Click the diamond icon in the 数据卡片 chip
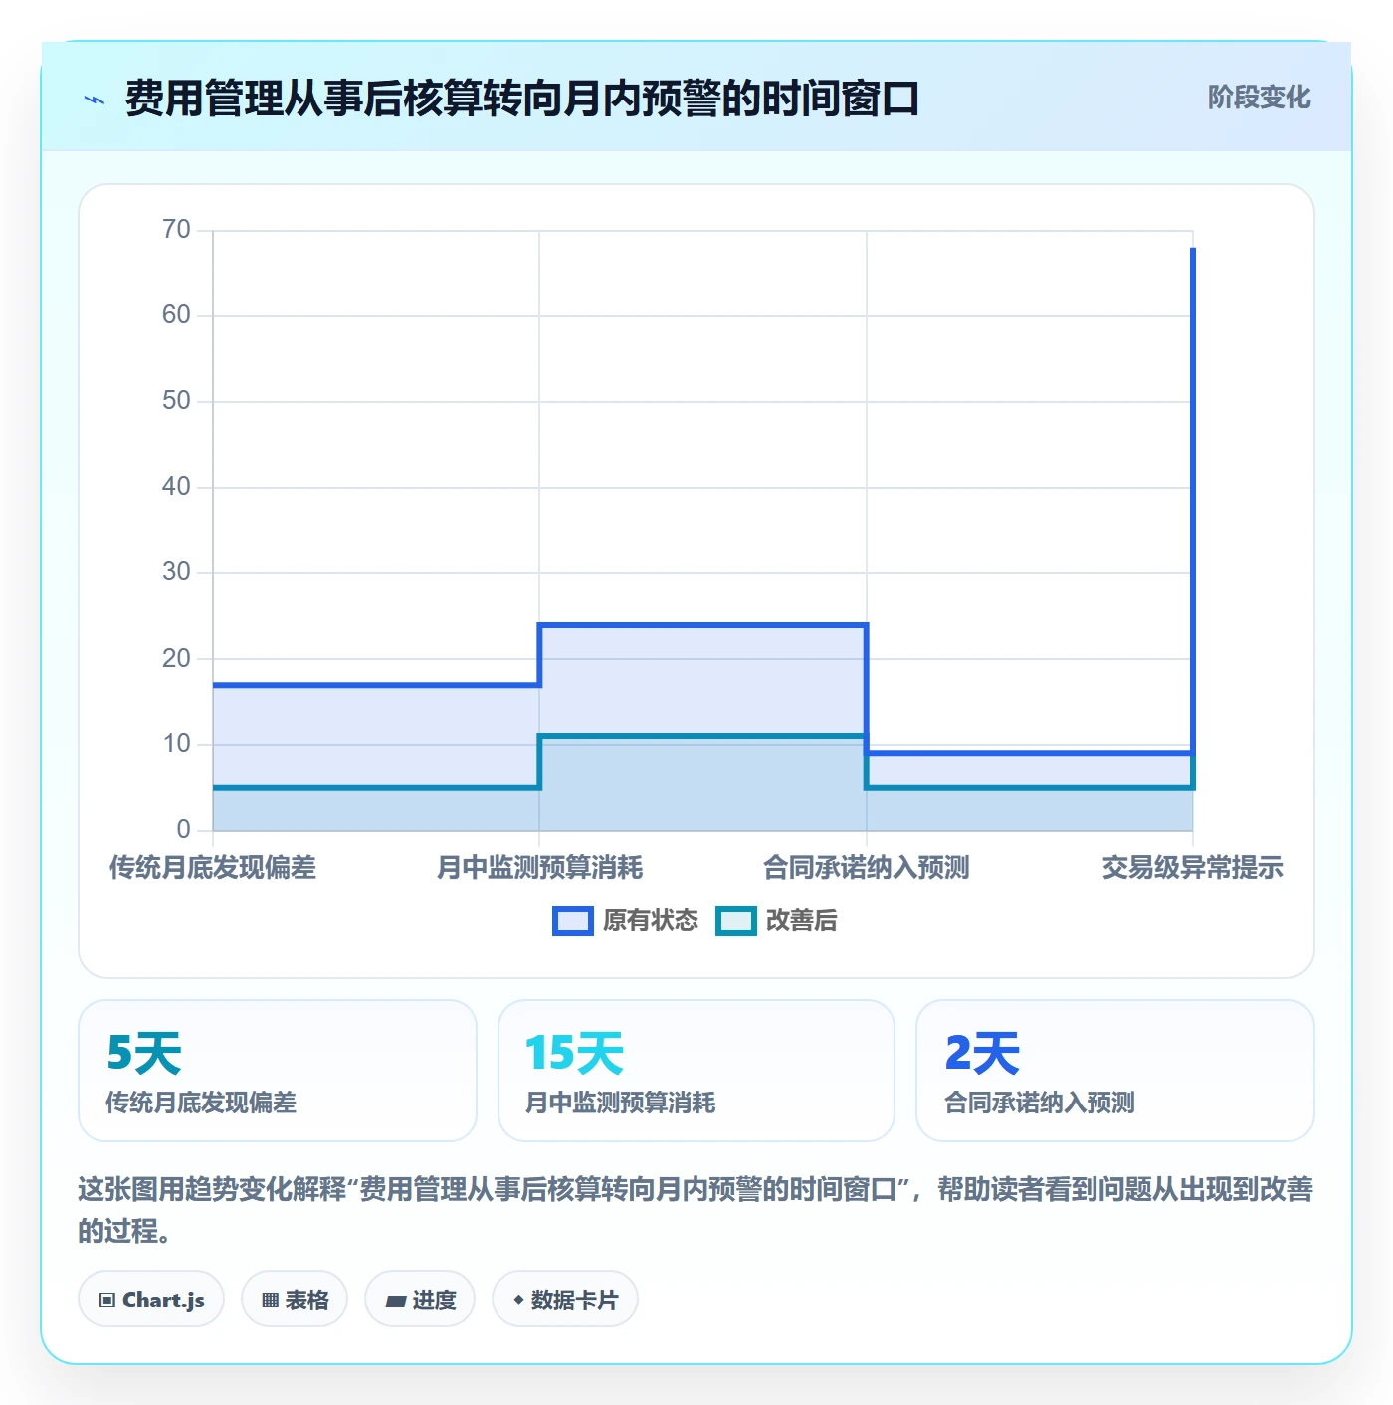1393x1405 pixels. coord(518,1300)
